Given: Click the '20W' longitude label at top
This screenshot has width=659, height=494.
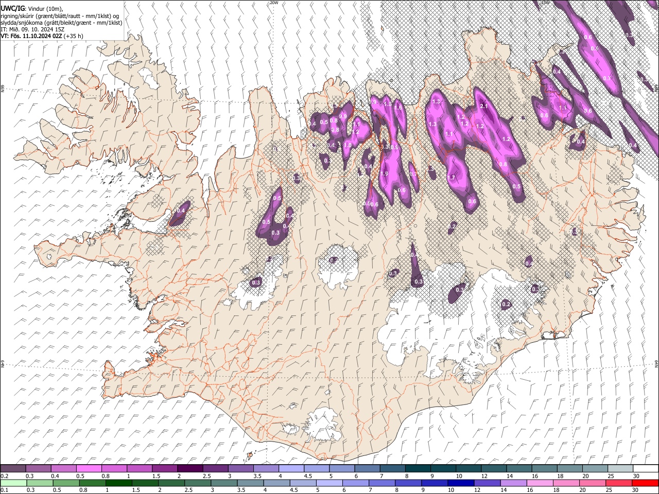Looking at the screenshot, I should point(274,3).
